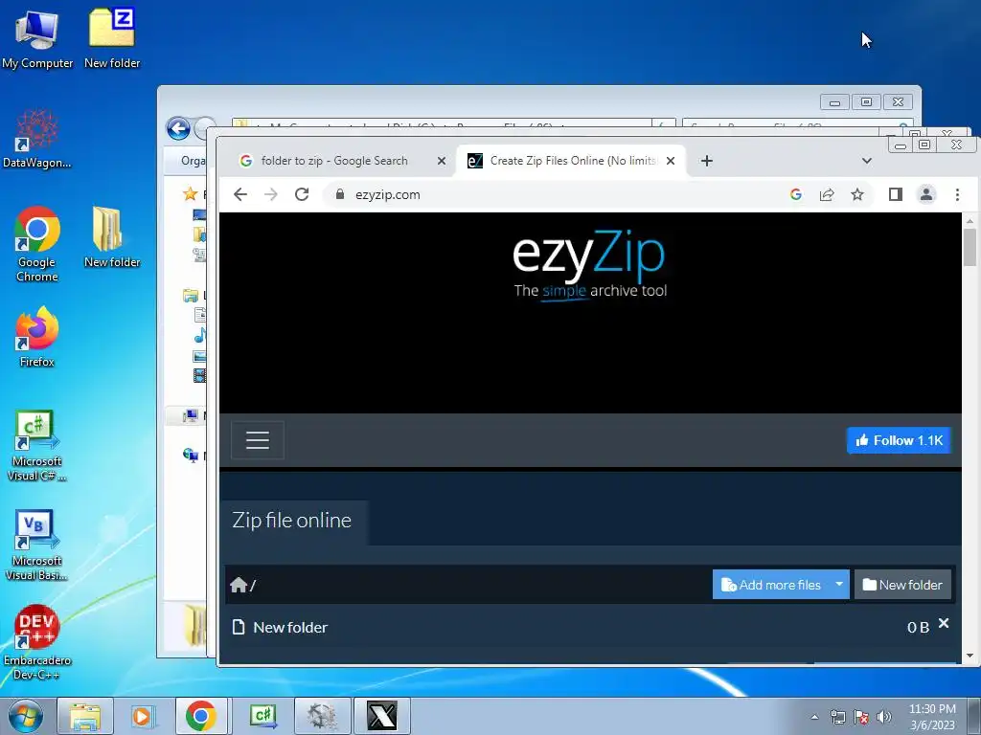Open the ezyZip hamburger menu
Image resolution: width=981 pixels, height=735 pixels.
(x=257, y=440)
